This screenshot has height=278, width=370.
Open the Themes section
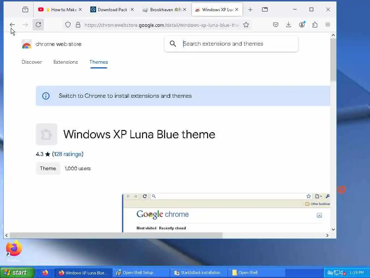[x=99, y=62]
